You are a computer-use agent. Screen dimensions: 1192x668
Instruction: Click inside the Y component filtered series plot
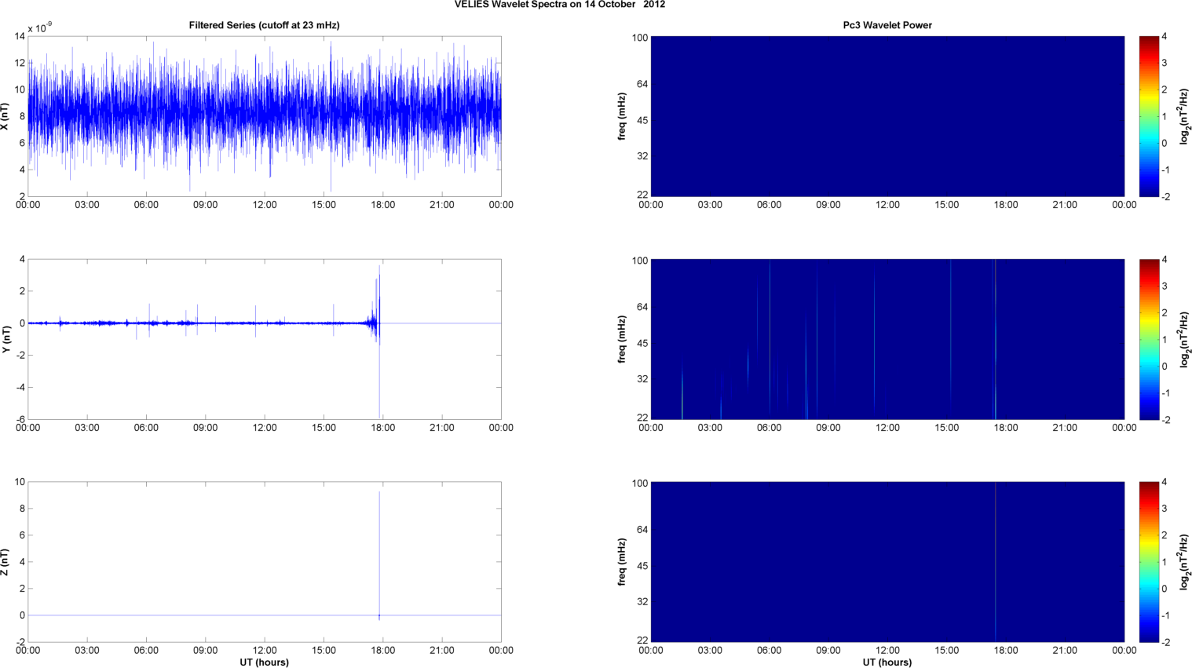(265, 339)
